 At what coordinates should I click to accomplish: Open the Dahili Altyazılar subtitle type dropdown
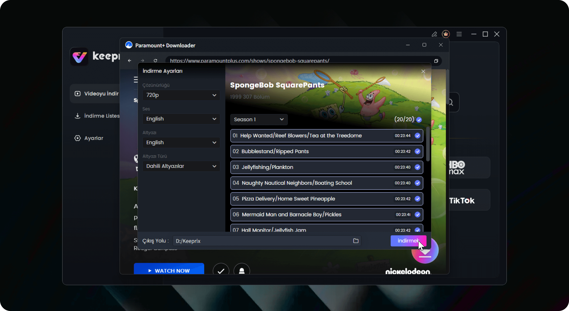pos(181,166)
